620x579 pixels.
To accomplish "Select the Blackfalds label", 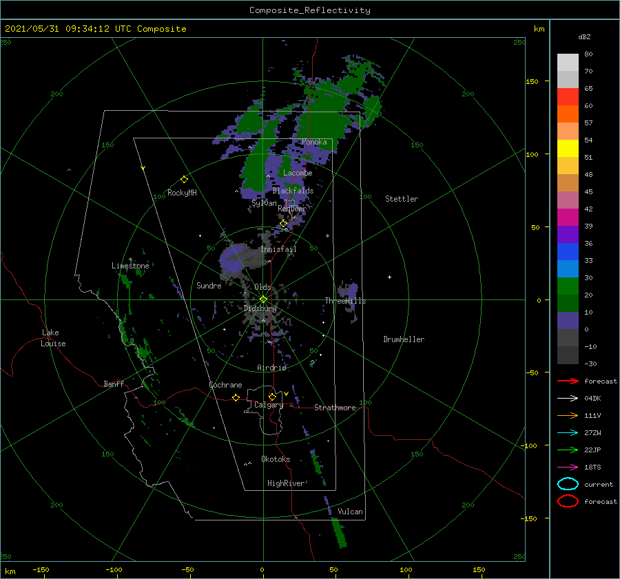I will pyautogui.click(x=293, y=191).
